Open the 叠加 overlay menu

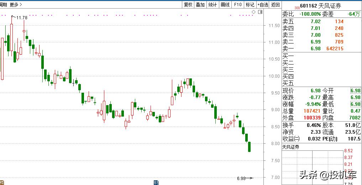pyautogui.click(x=200, y=5)
